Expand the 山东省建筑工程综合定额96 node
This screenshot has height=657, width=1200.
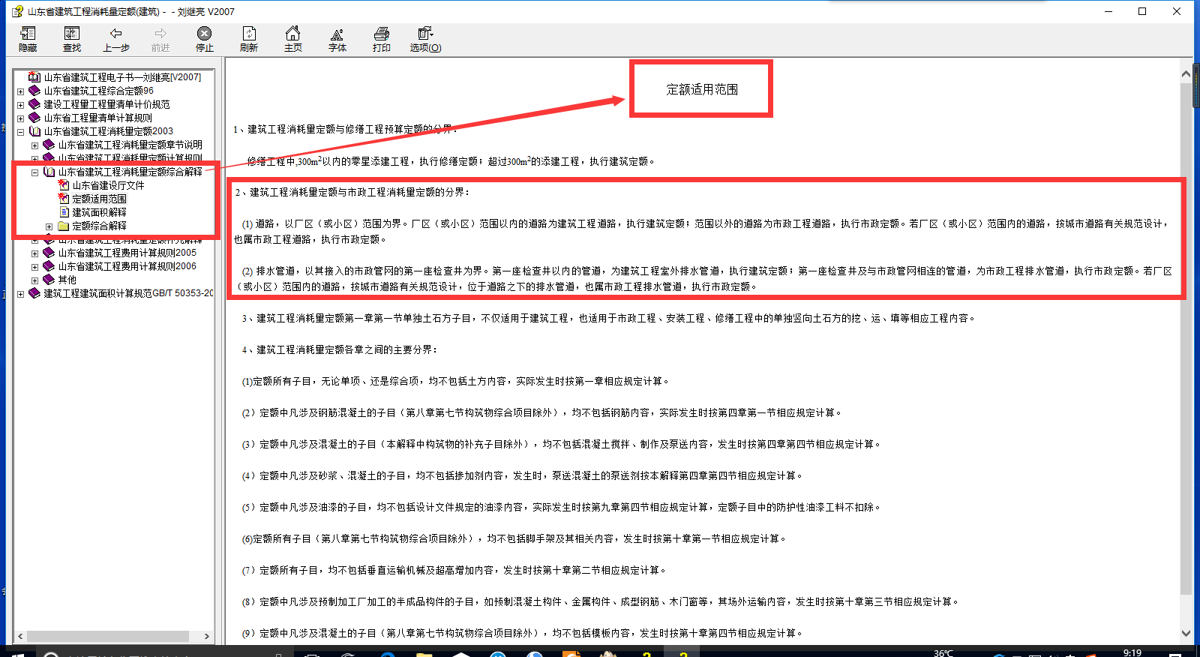coord(20,91)
